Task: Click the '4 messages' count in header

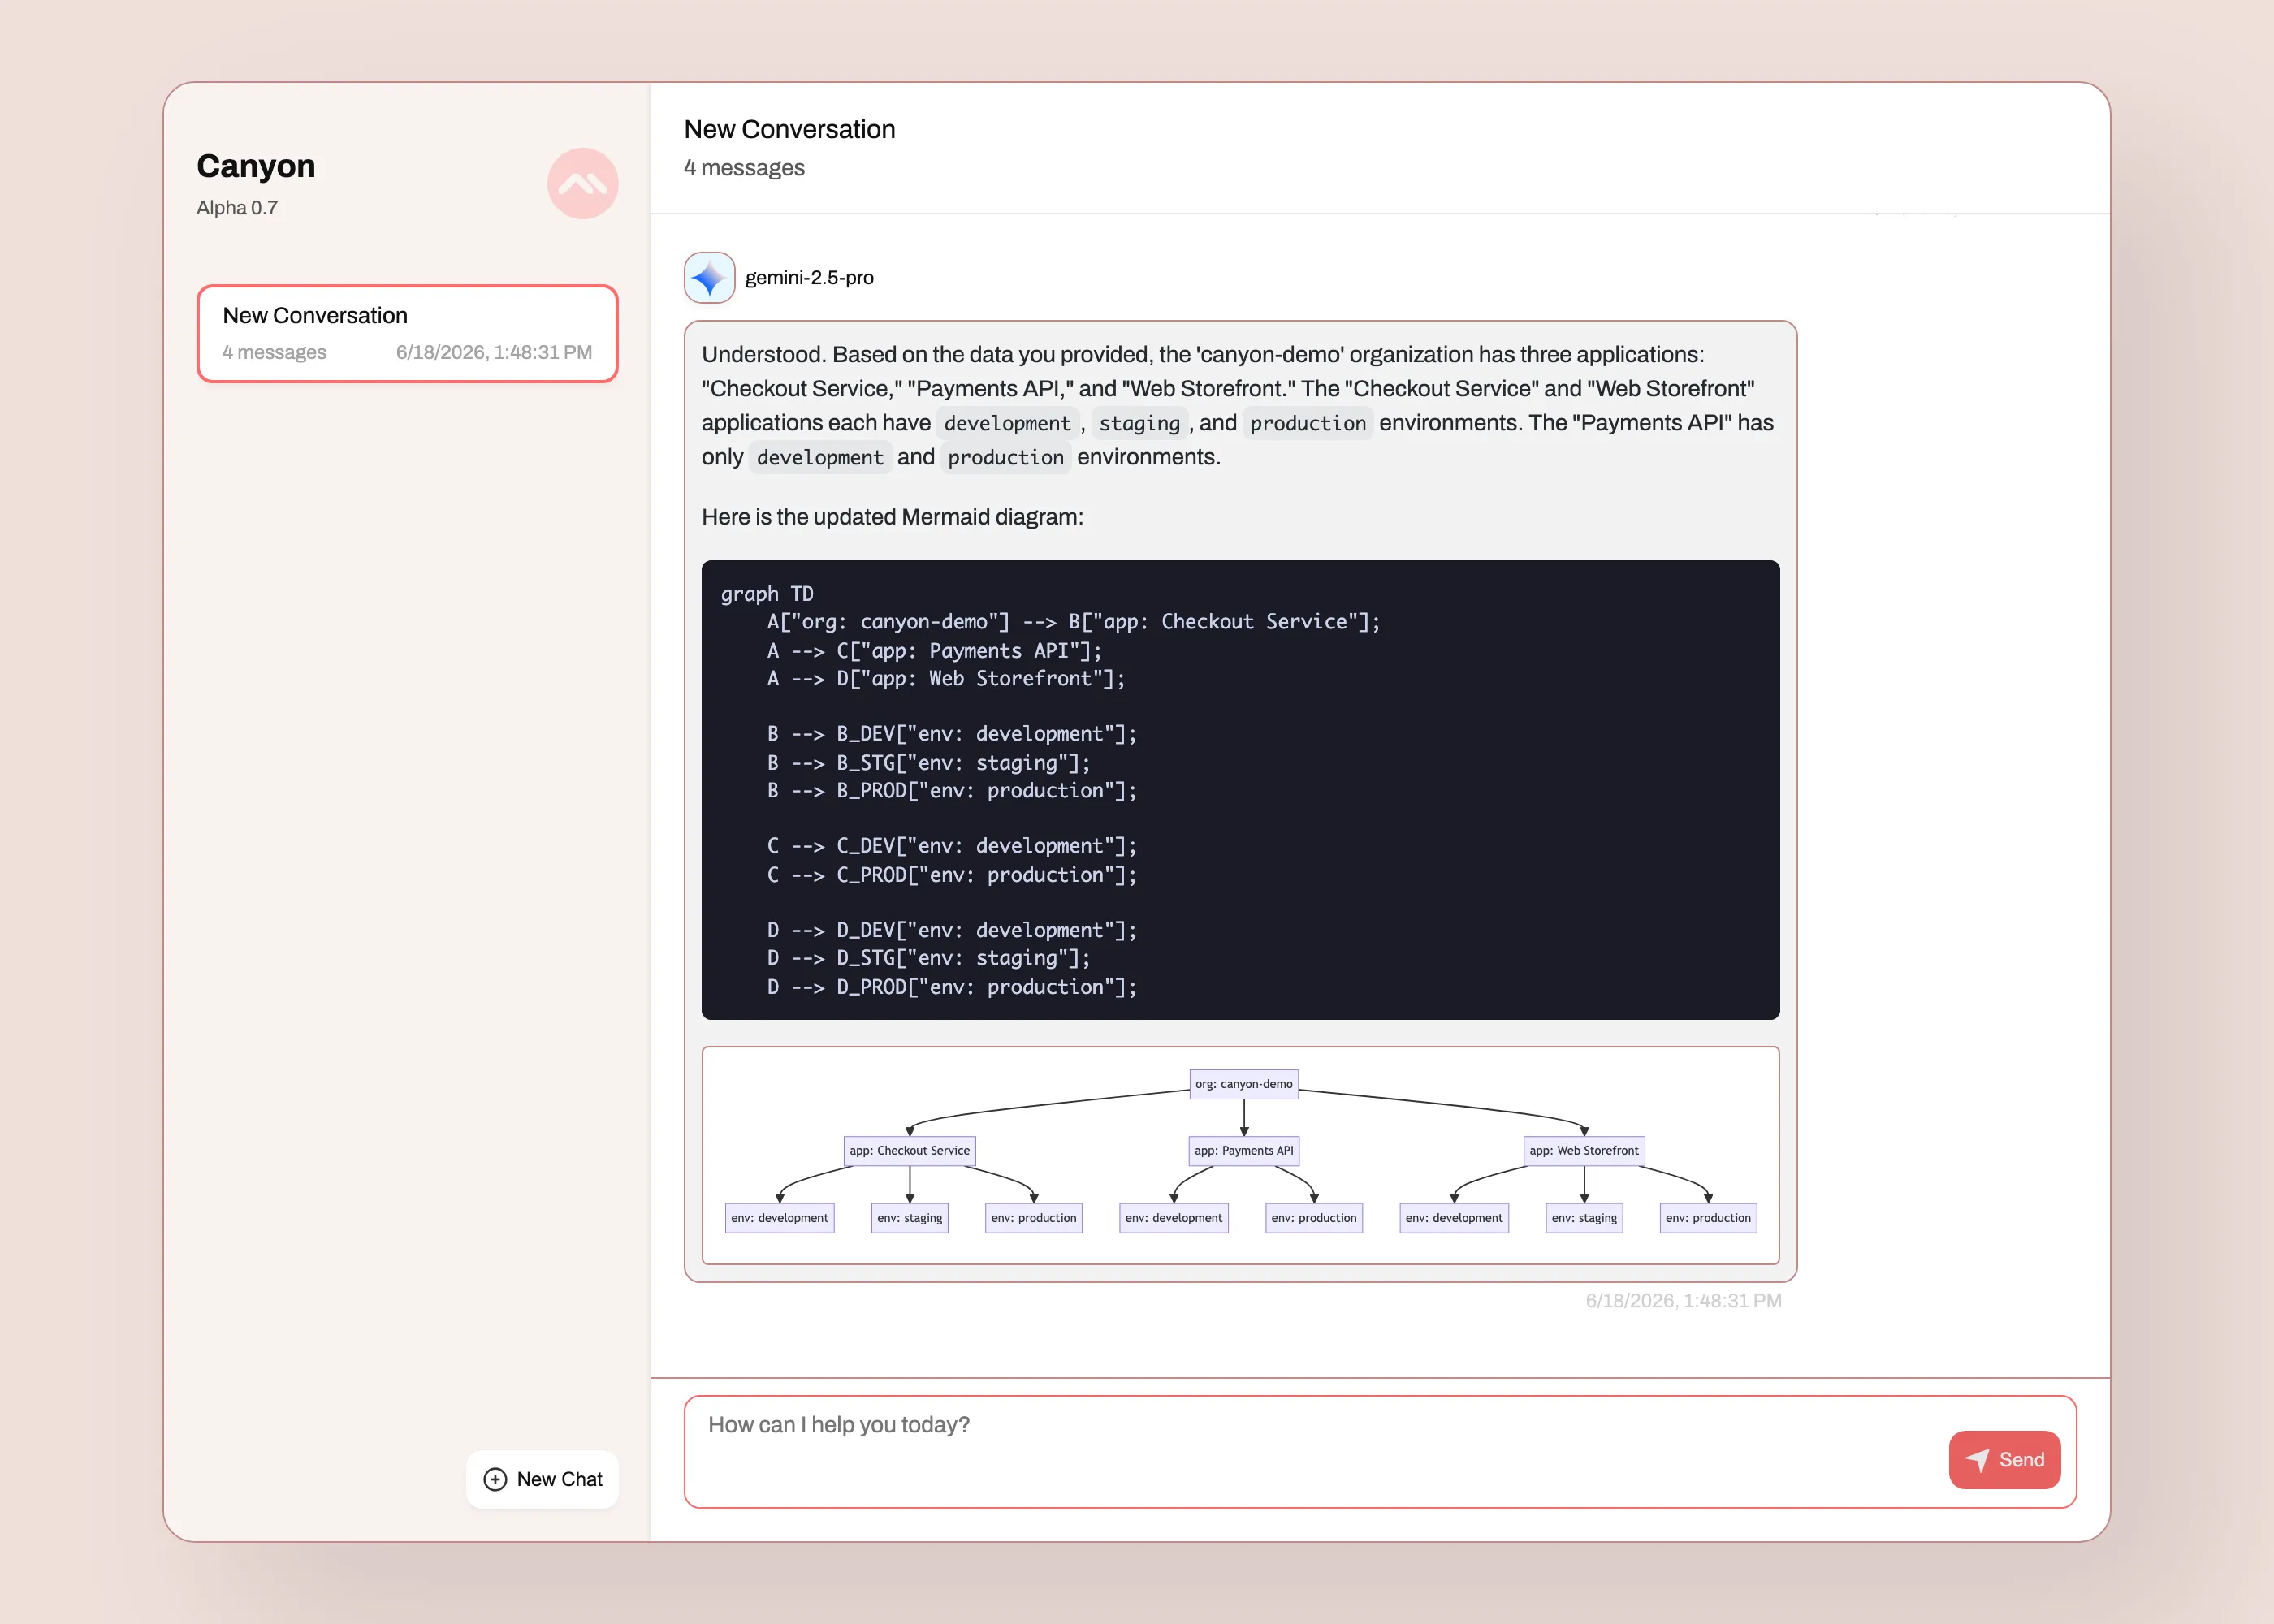Action: click(x=744, y=168)
